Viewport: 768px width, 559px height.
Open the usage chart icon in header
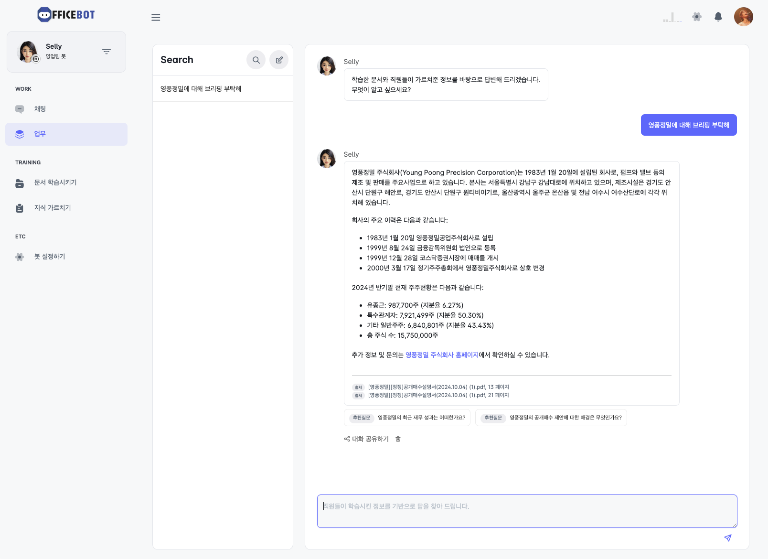click(672, 17)
